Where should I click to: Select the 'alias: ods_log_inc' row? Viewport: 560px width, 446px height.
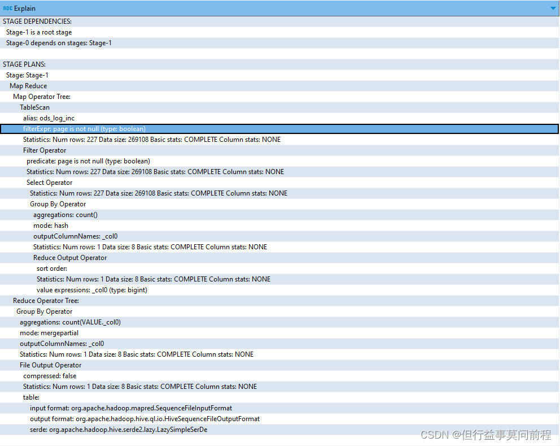279,118
